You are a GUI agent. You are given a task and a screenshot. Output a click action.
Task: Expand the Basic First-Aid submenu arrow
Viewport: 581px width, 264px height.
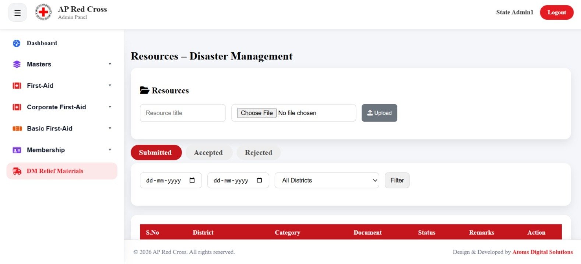(110, 128)
